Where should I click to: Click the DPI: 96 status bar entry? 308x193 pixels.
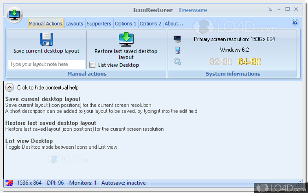coord(56,183)
